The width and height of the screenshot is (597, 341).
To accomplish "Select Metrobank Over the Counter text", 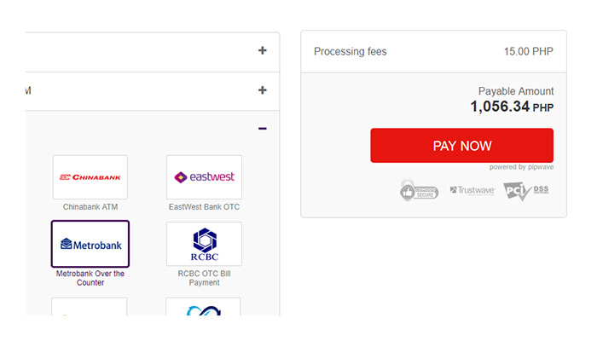I will [90, 278].
